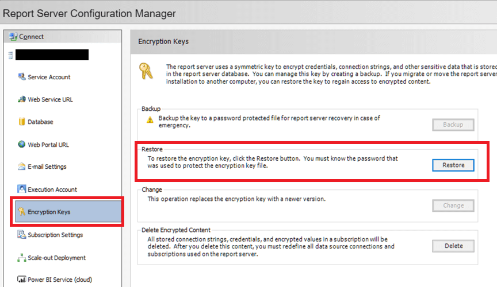
Task: Click the Backup warning triangle icon
Action: (x=150, y=120)
